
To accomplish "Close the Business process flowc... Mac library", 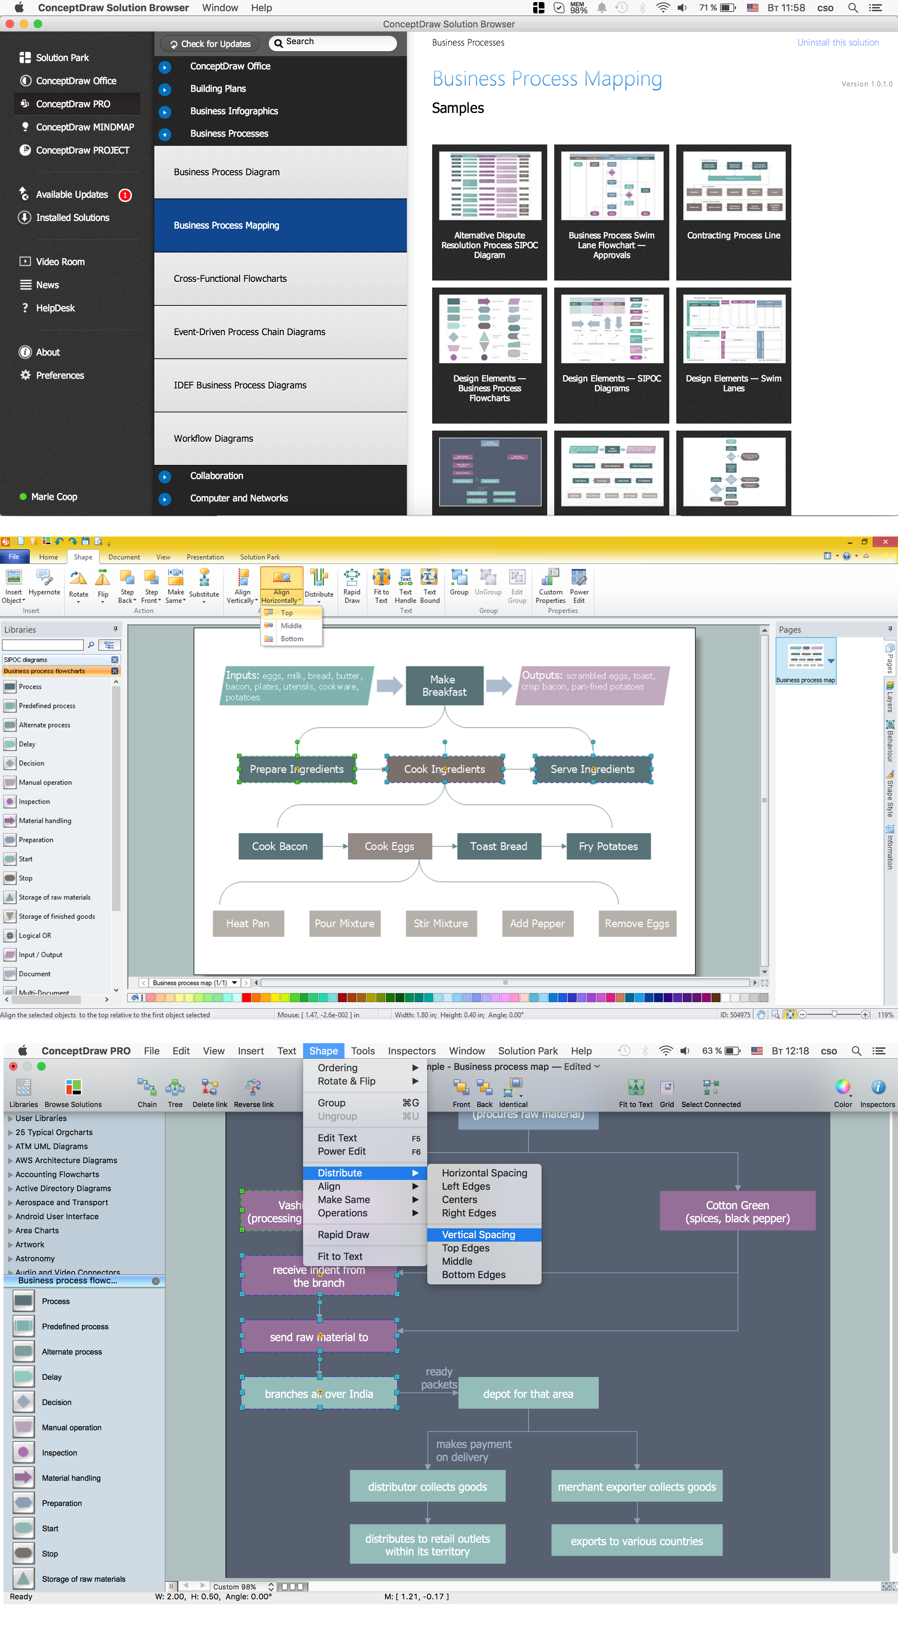I will [x=155, y=1281].
